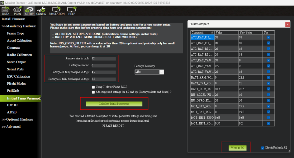
Task: Toggle Add suggested settings for 4.0 checkbox
Action: (93, 92)
